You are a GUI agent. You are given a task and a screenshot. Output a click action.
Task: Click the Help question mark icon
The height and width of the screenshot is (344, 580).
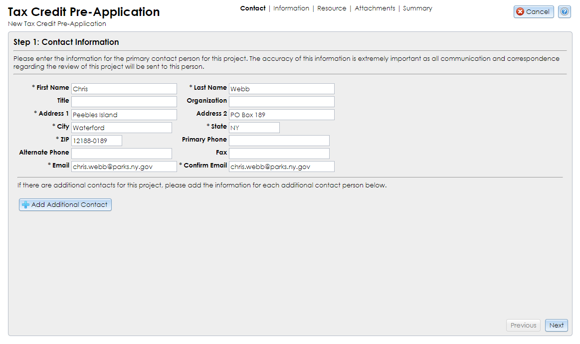[564, 11]
